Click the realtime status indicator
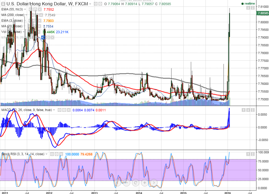269x194 pixels. point(248,3)
